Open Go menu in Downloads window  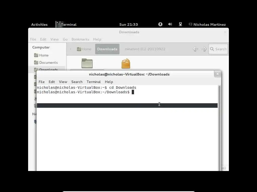pyautogui.click(x=65, y=39)
